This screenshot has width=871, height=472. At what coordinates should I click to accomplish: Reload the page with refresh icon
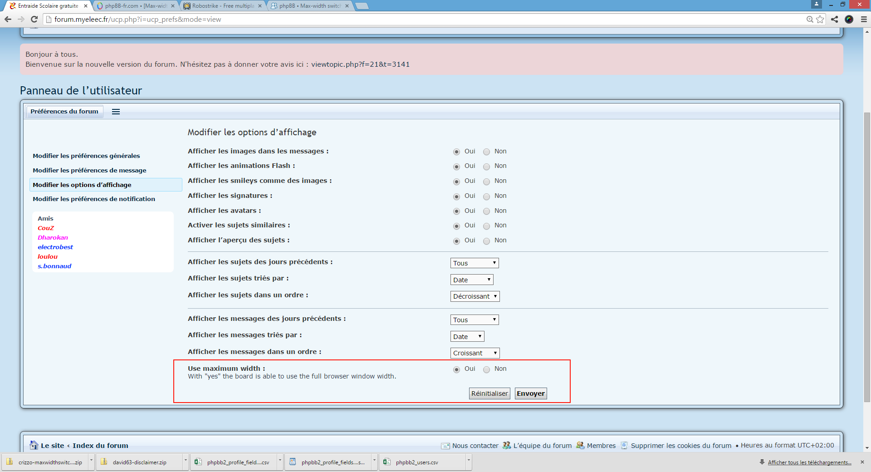(x=34, y=19)
